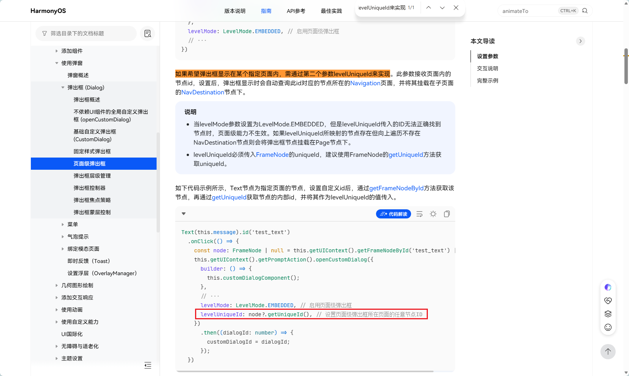Image resolution: width=629 pixels, height=376 pixels.
Task: Go to next find-in-page match
Action: coord(442,8)
